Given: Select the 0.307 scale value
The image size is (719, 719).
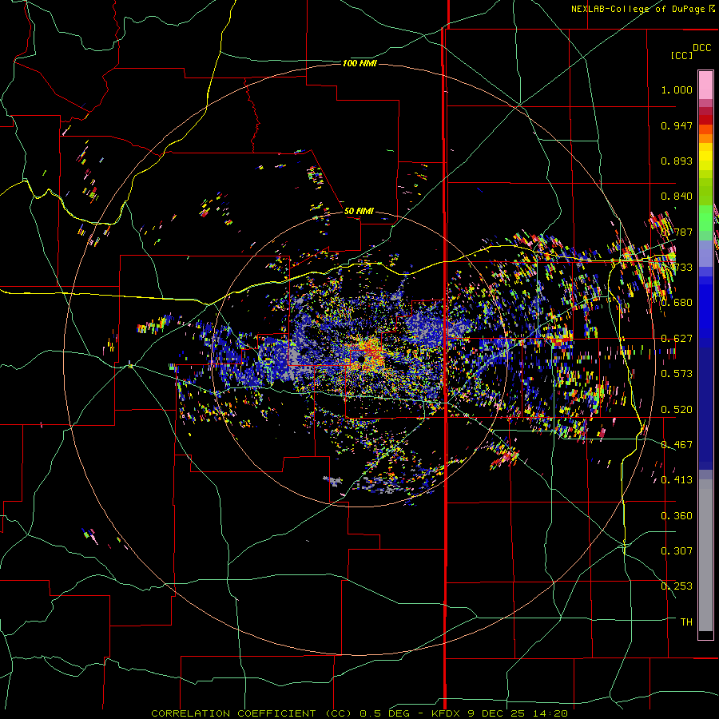Looking at the screenshot, I should 677,550.
